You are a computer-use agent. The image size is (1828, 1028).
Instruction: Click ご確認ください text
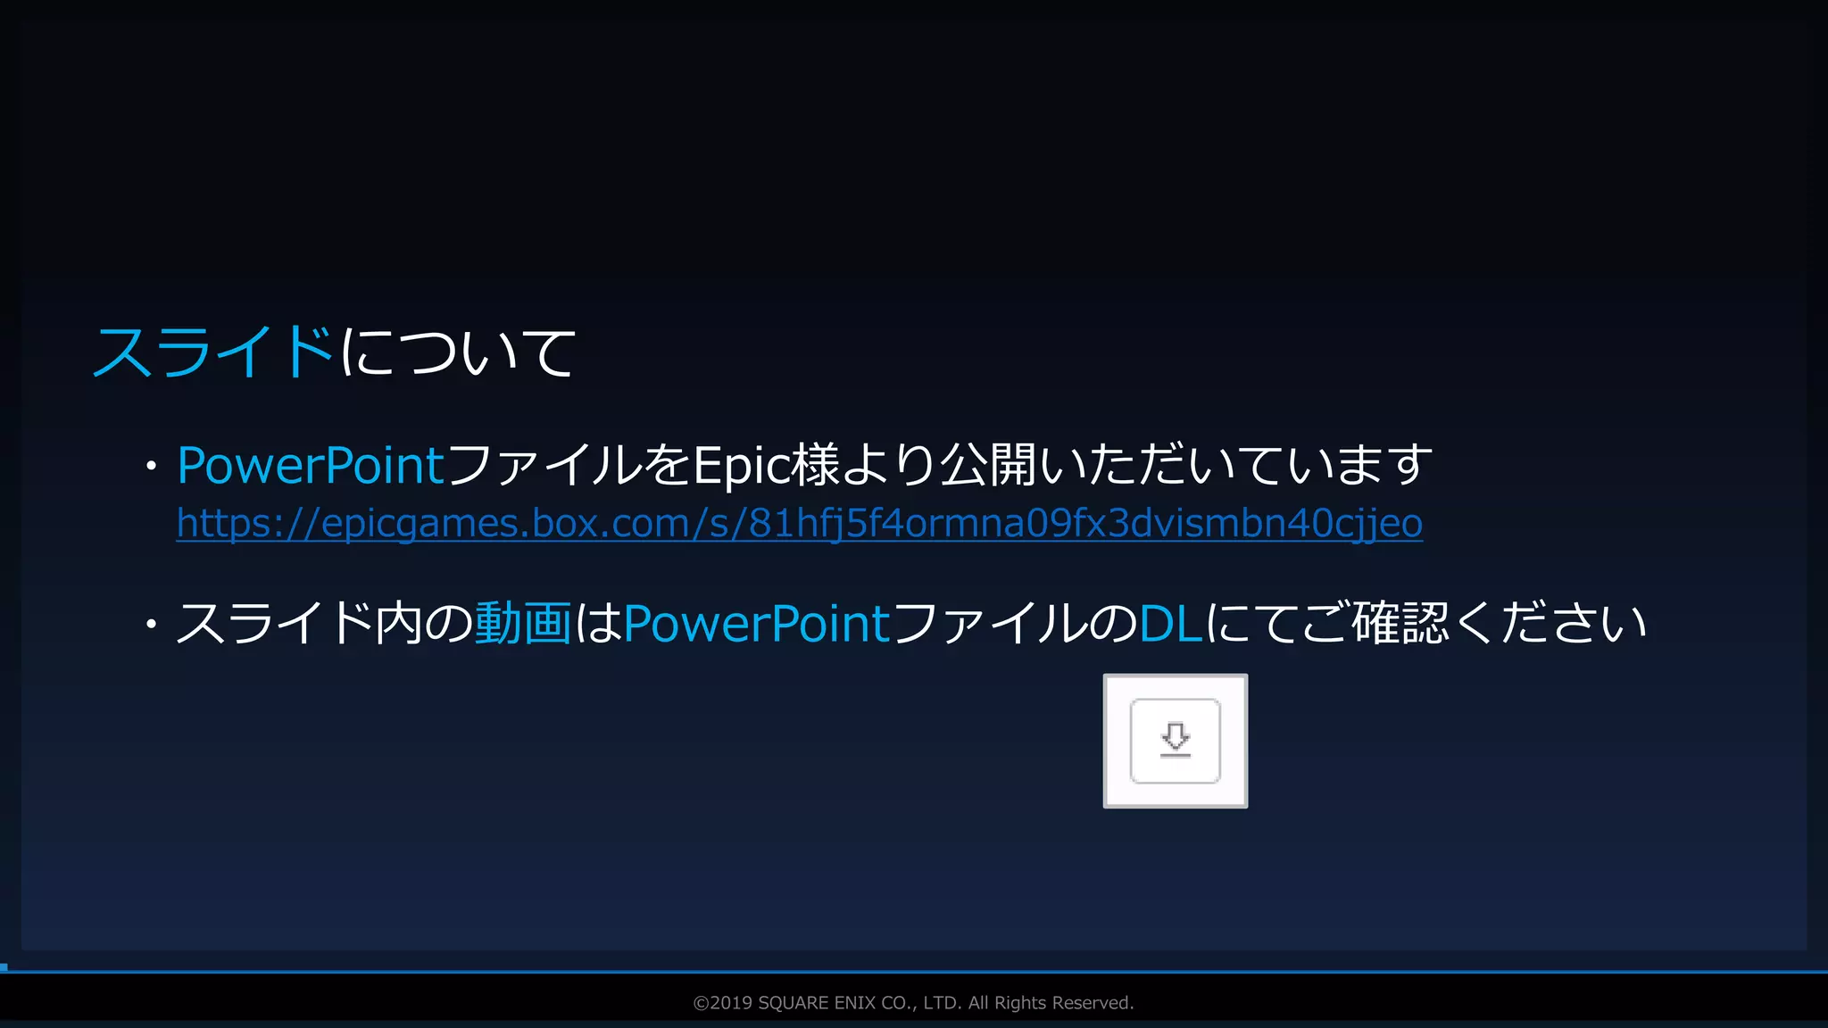pyautogui.click(x=1473, y=623)
